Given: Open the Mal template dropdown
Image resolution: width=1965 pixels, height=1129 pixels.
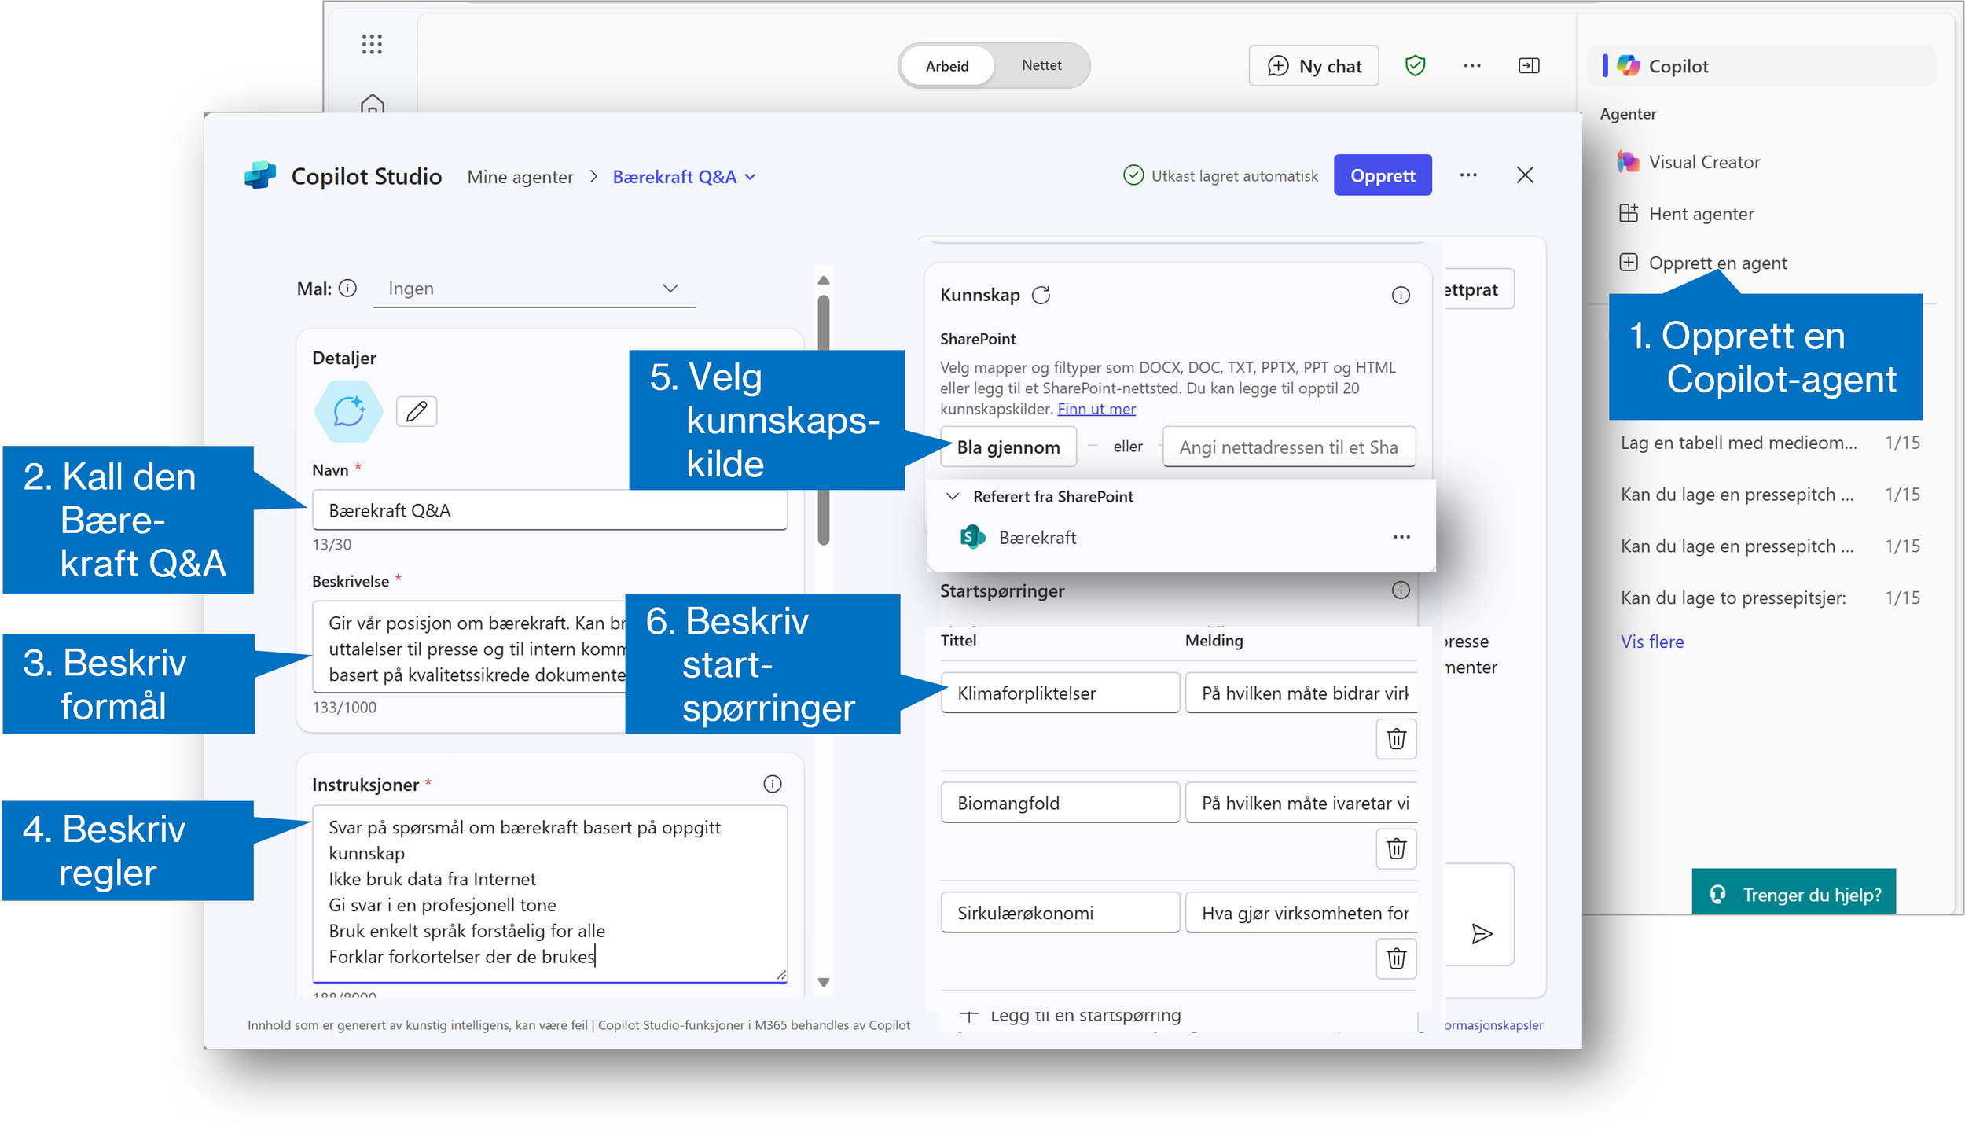Looking at the screenshot, I should point(534,289).
